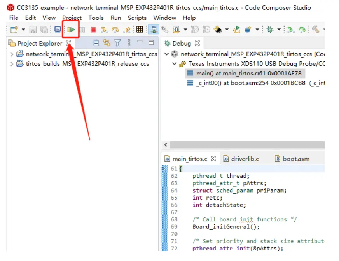
Task: Open the Project Explorer view menu
Action: [x=129, y=43]
